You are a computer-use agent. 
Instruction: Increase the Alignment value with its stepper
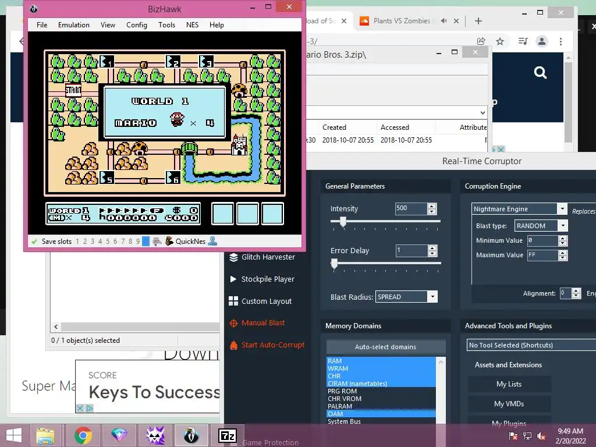pyautogui.click(x=576, y=291)
